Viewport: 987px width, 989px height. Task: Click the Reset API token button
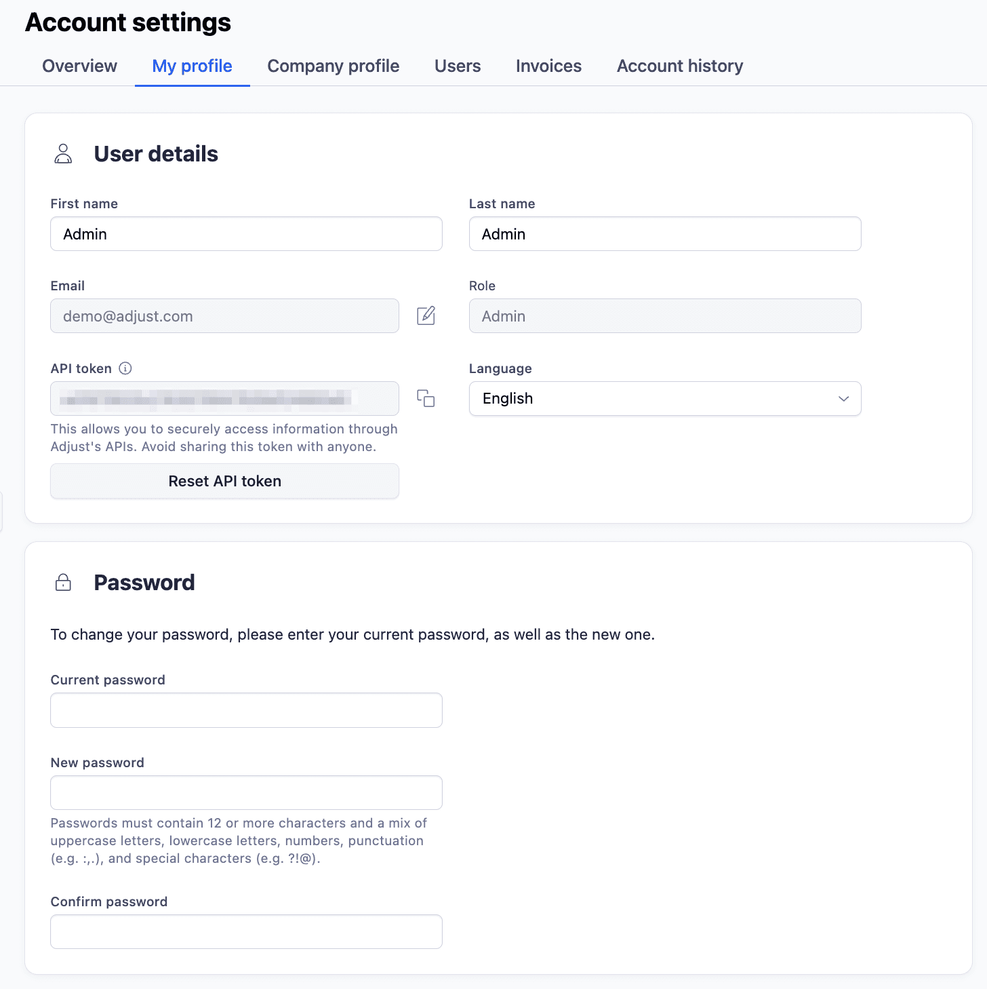(224, 481)
